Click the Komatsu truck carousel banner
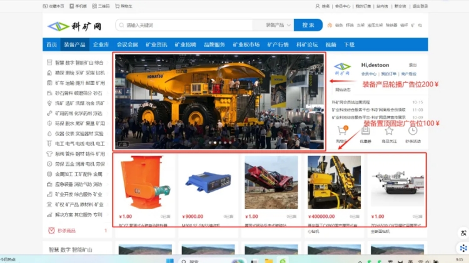This screenshot has width=469, height=263. click(219, 101)
